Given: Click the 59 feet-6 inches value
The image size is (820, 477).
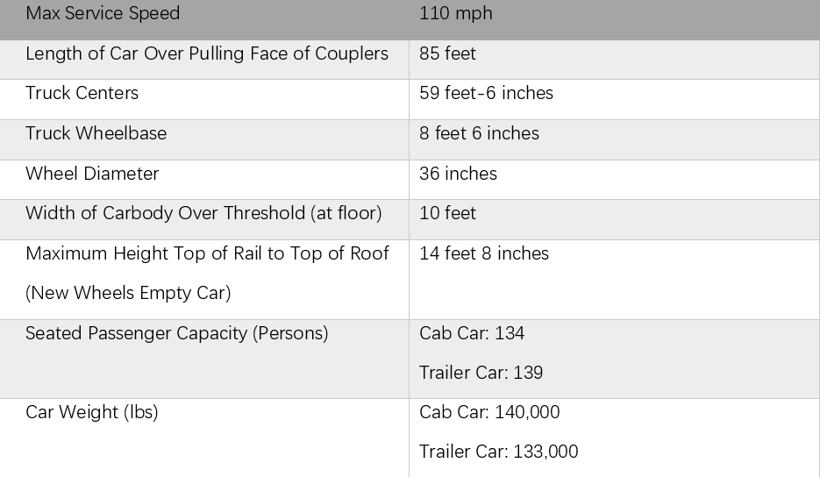Looking at the screenshot, I should coord(486,93).
